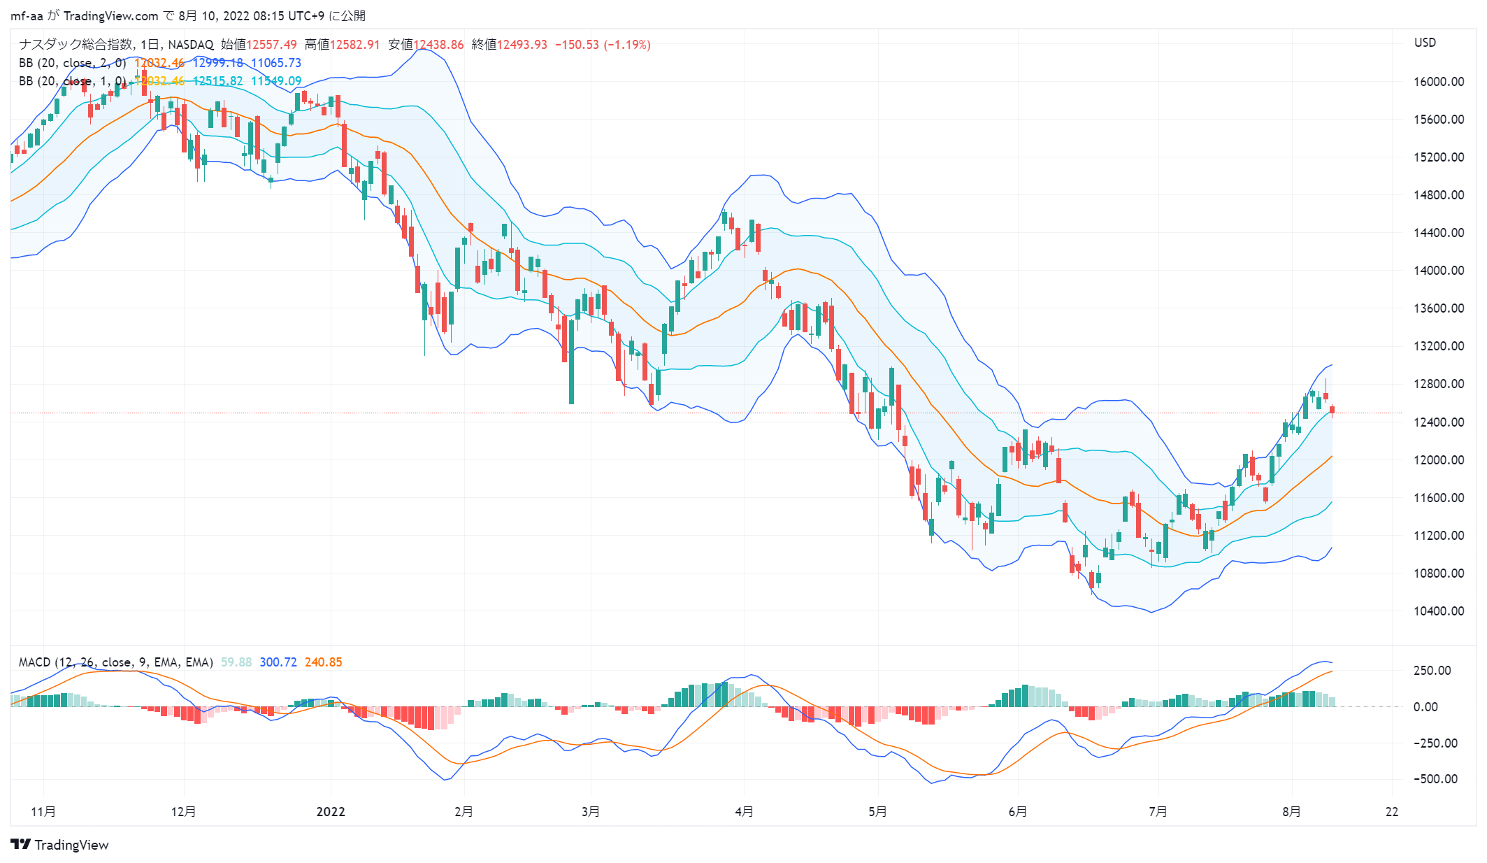Click the MACD line value 300.72

click(278, 662)
